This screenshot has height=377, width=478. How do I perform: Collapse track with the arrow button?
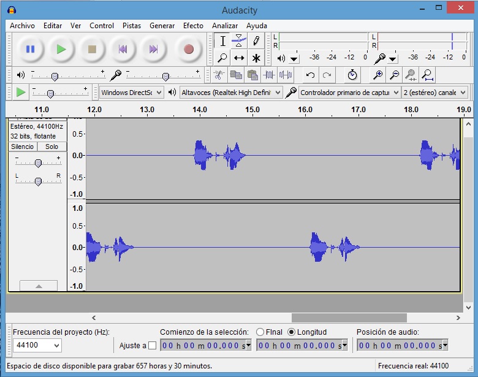pyautogui.click(x=39, y=286)
